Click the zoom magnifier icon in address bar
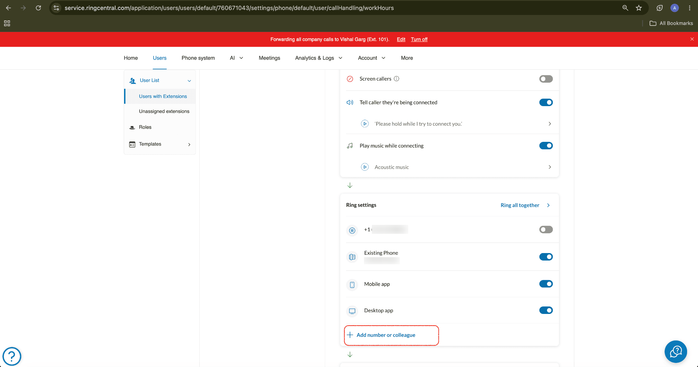 (x=625, y=8)
